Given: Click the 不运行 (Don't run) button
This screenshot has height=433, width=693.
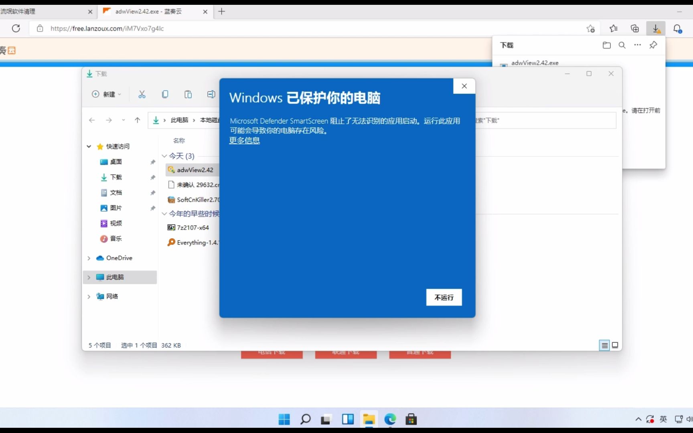Looking at the screenshot, I should pyautogui.click(x=444, y=297).
